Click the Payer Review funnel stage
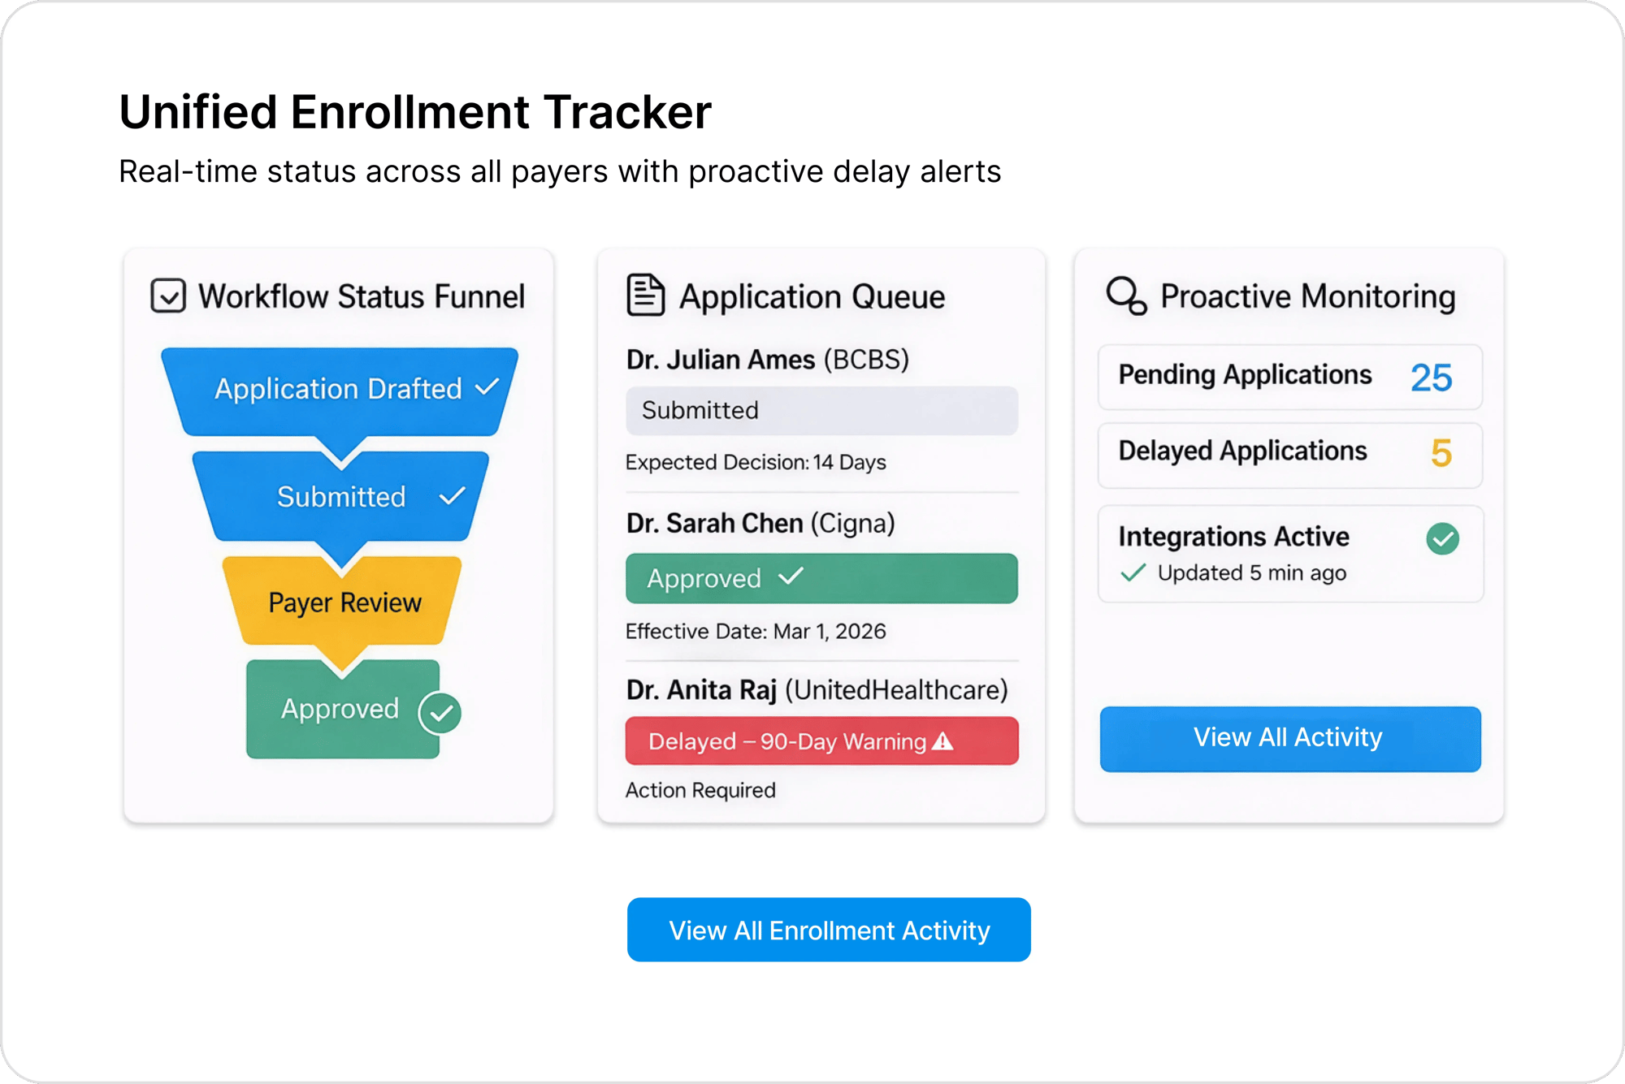 343,602
